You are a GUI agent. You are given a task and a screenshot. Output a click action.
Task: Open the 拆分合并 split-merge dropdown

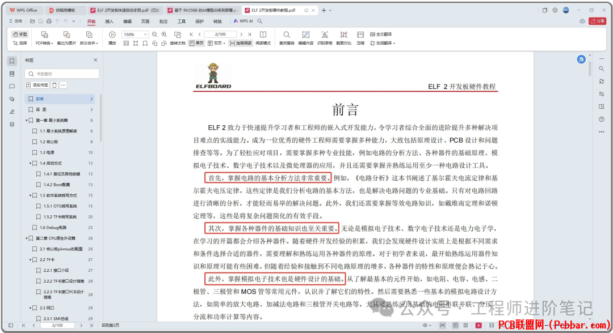(89, 39)
